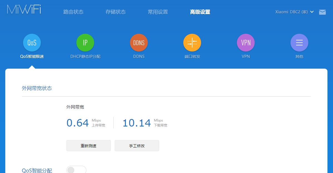Enable the QoS智能分配 switch
The height and width of the screenshot is (173, 333).
tap(76, 169)
